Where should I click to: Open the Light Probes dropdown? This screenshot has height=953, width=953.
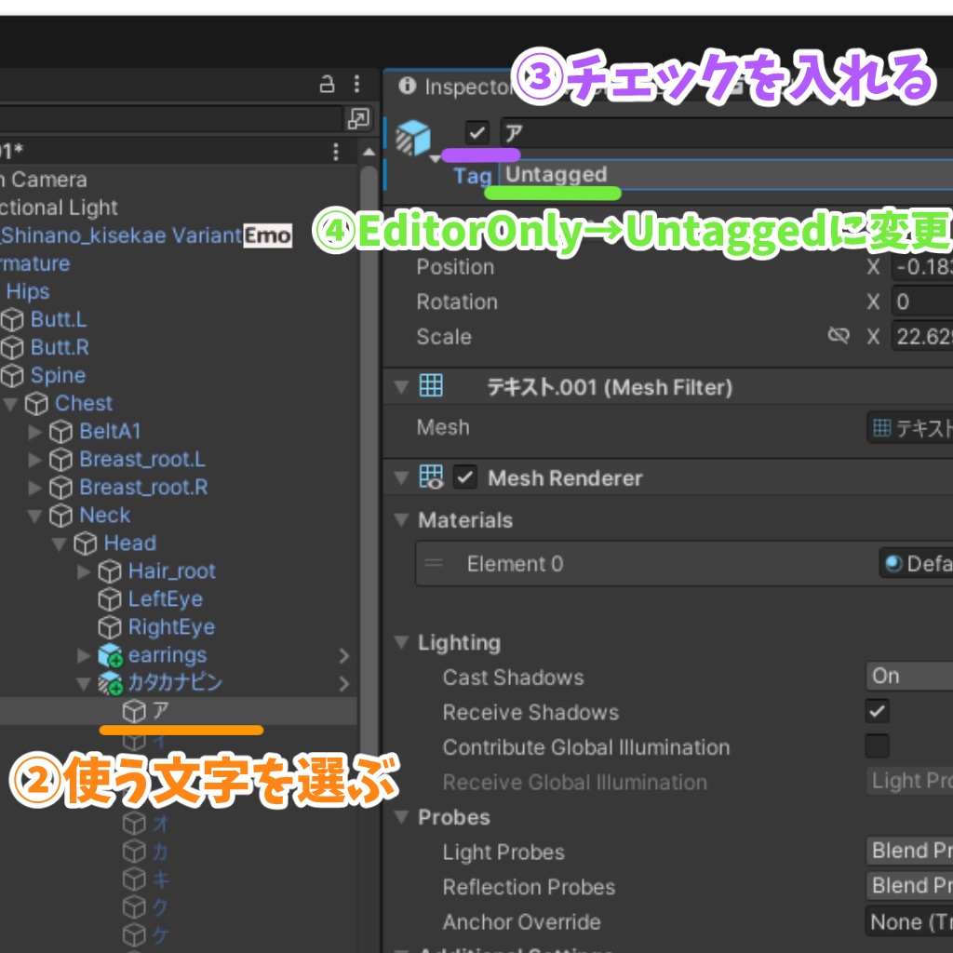pyautogui.click(x=909, y=851)
